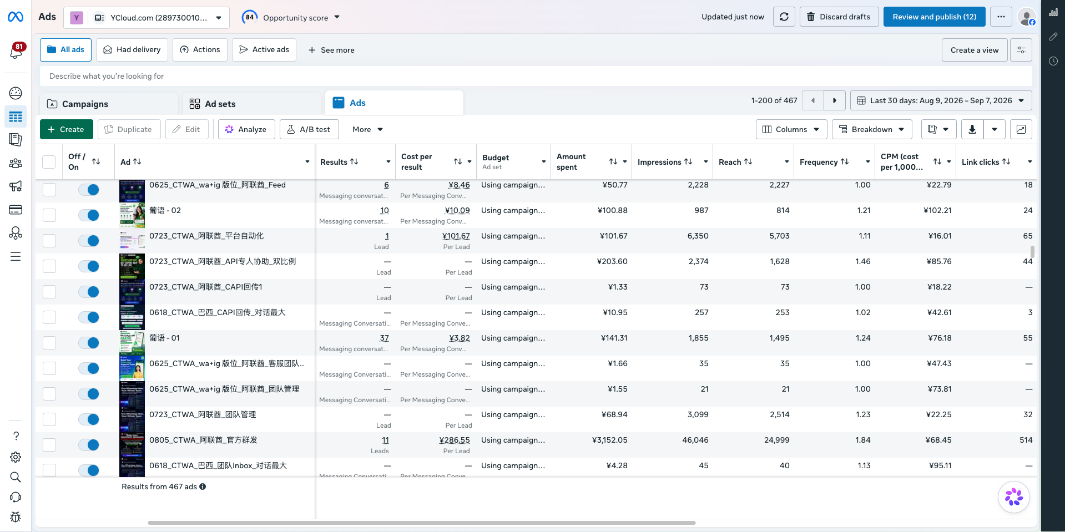Switch to the Ad sets tab

tap(252, 104)
